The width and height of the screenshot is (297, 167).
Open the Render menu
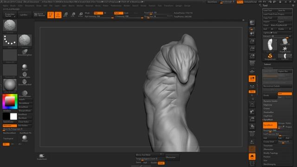(x=127, y=6)
